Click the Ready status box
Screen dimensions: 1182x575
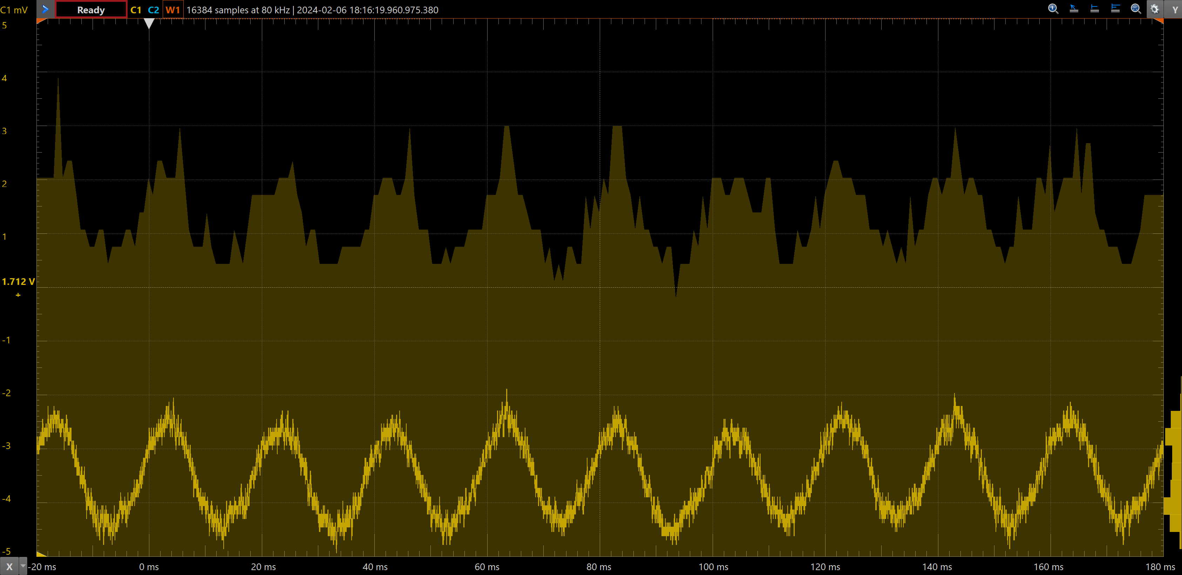coord(91,9)
